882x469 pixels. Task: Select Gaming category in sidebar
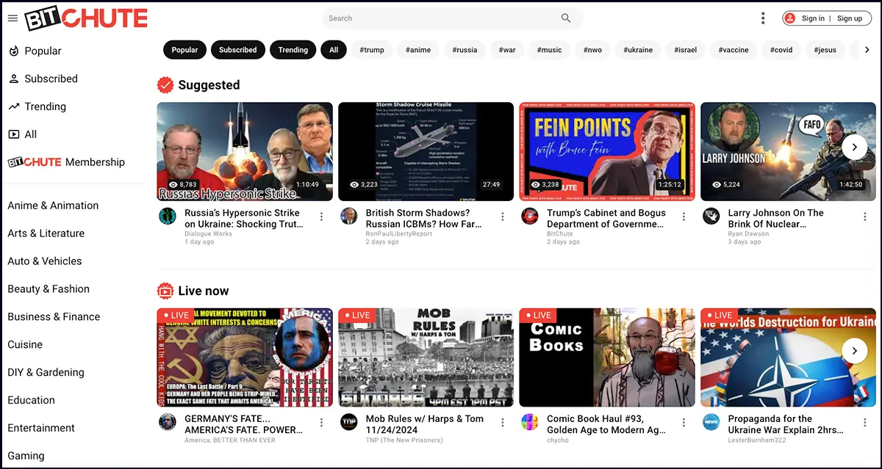26,456
